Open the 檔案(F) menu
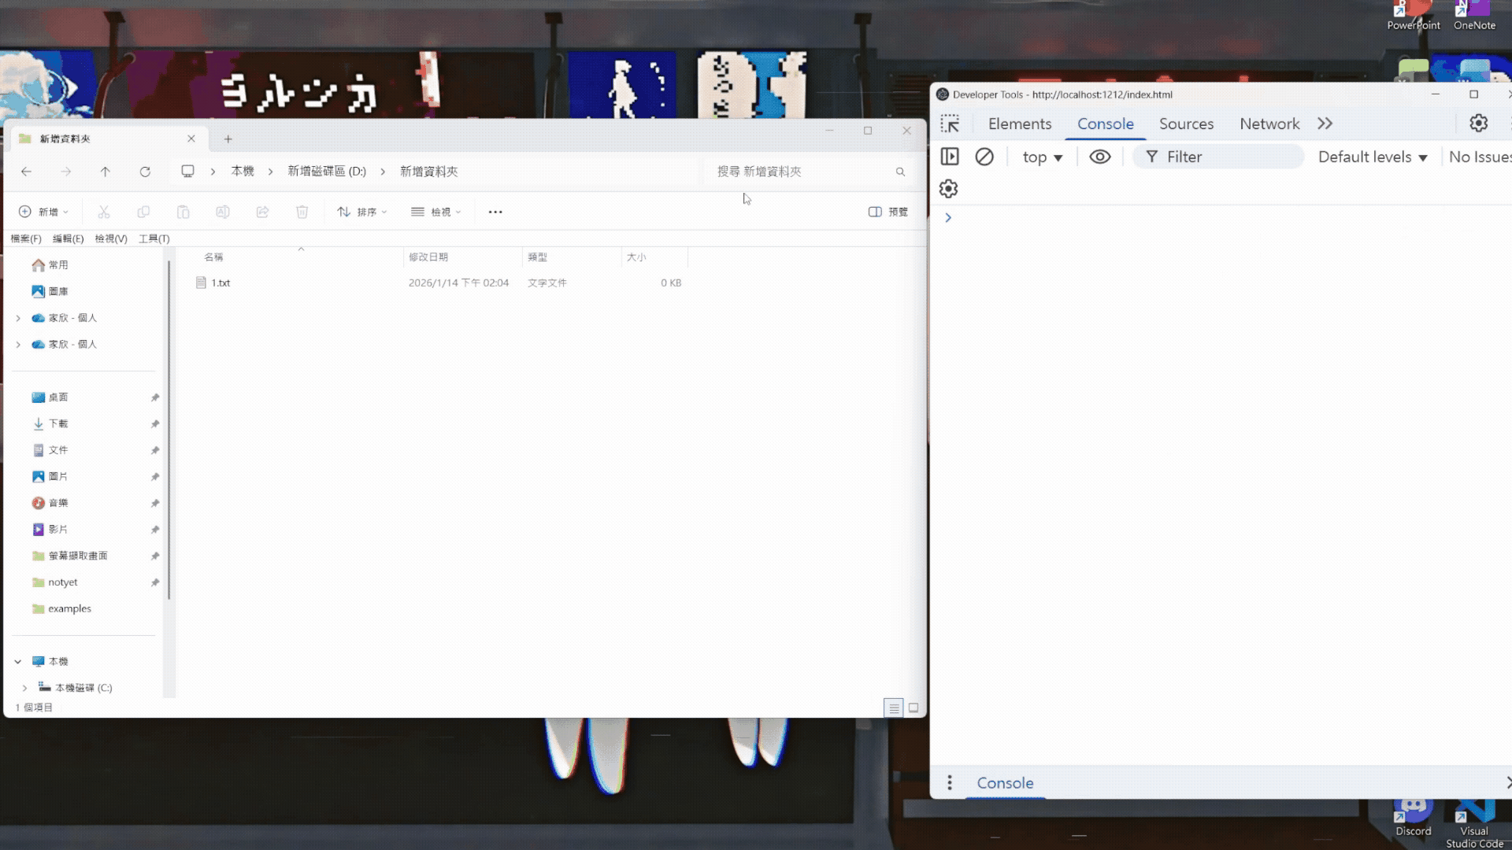 [x=26, y=238]
